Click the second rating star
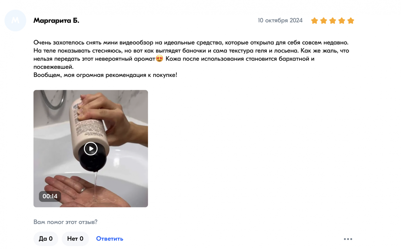Viewport: 401px width, 249px height. [324, 21]
